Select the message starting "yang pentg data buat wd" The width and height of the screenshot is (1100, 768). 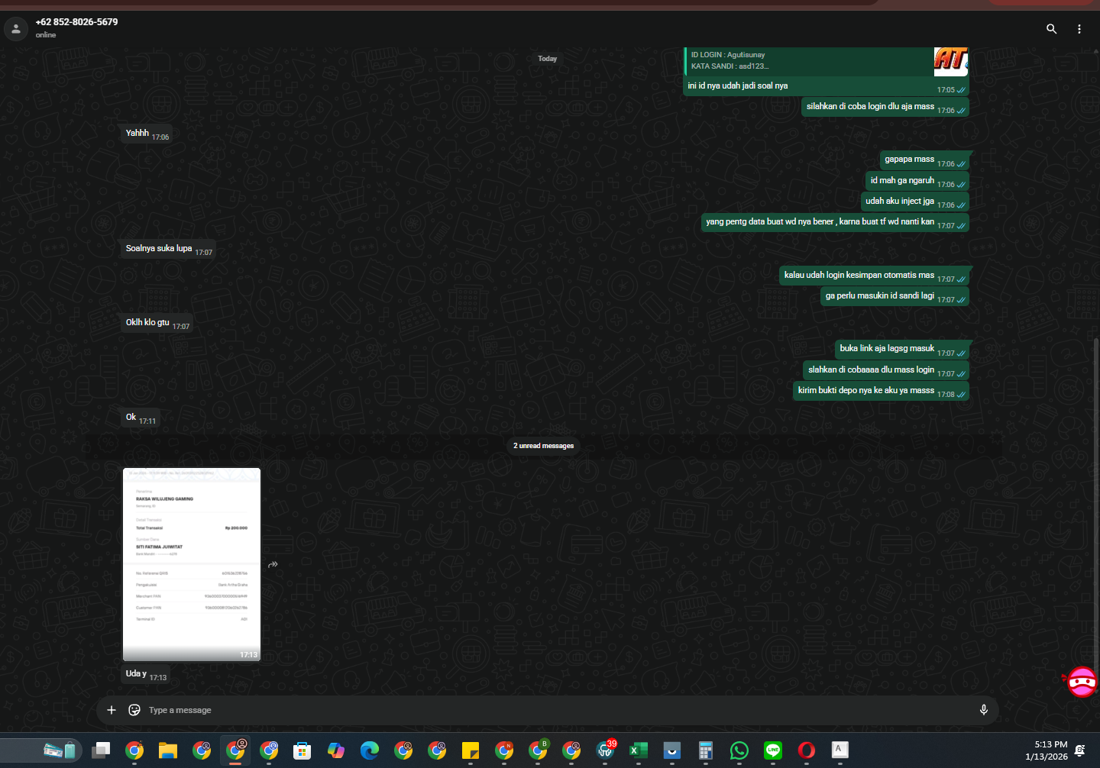click(835, 222)
